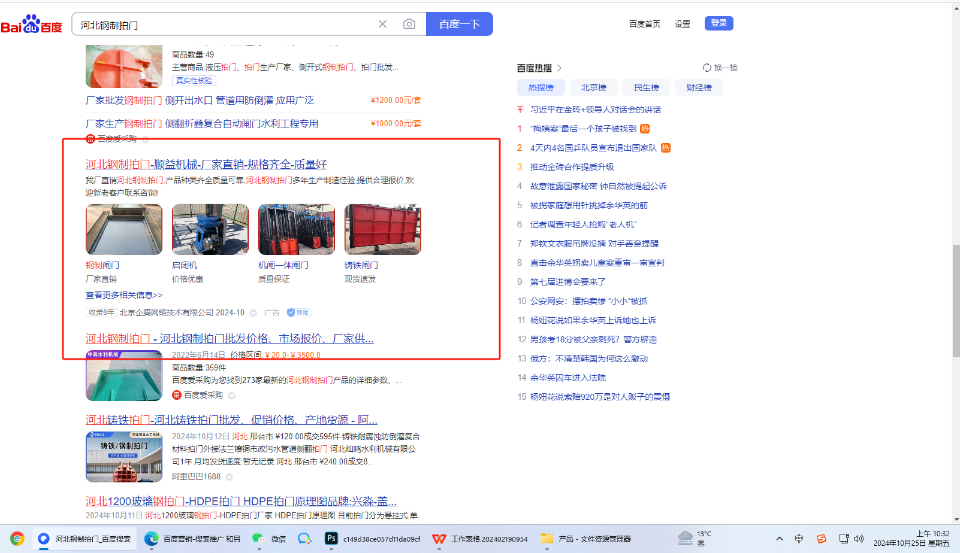Click 查看更多相关信息>> link
This screenshot has height=553, width=960.
pyautogui.click(x=124, y=295)
